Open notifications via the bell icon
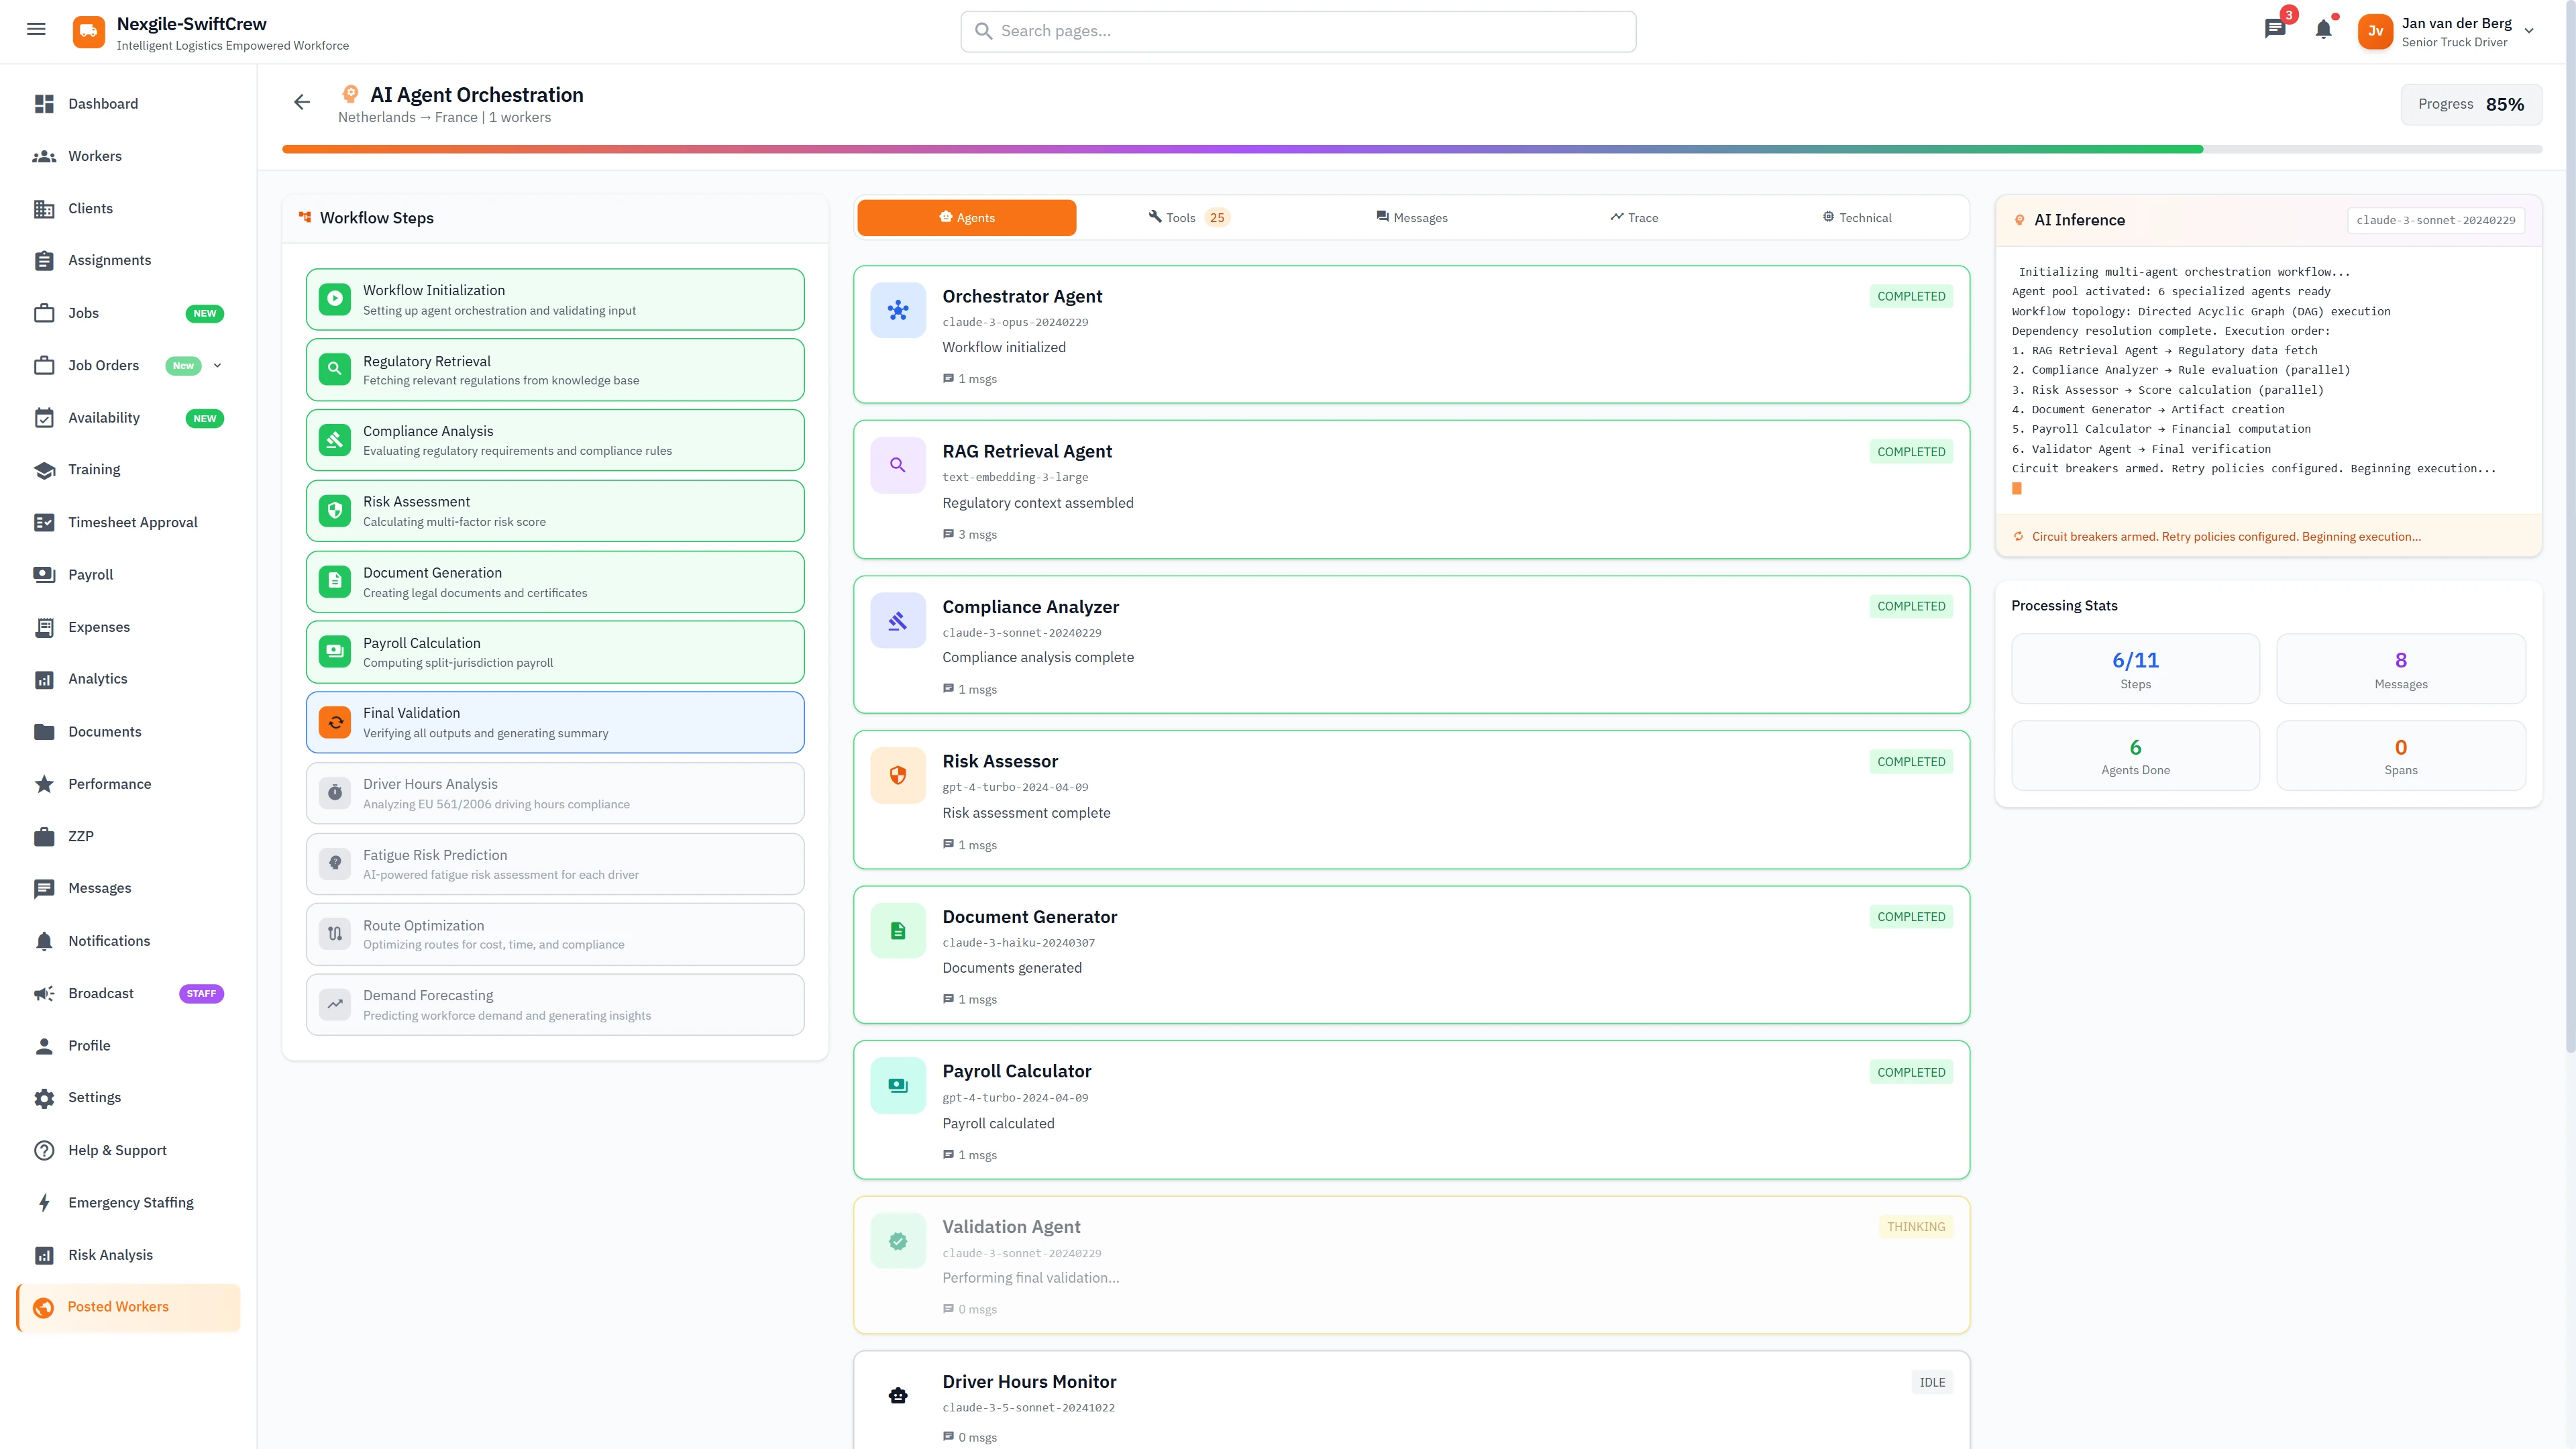 (x=2322, y=30)
